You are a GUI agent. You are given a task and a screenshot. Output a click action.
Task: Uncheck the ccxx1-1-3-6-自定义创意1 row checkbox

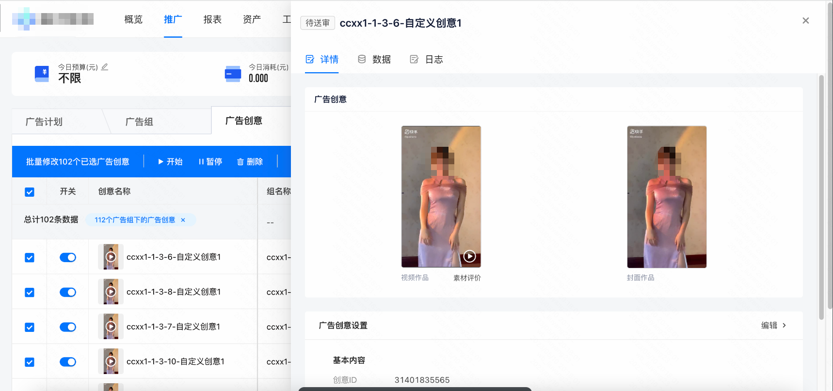pos(30,257)
